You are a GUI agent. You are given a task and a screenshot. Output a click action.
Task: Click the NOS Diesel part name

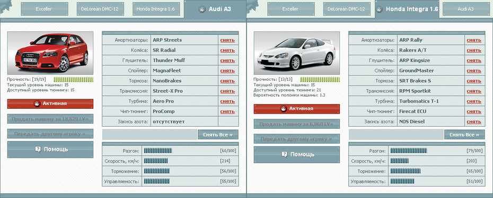point(412,121)
